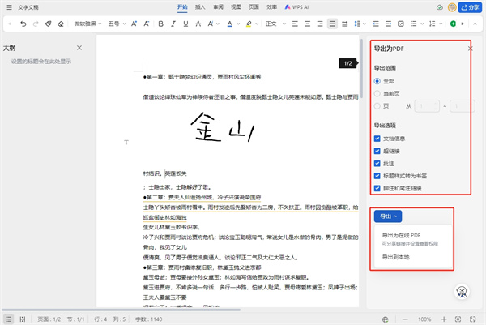Toggle italic formatting

click(x=173, y=24)
